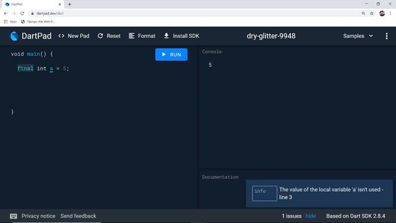Go back with browser back arrow
Screen dimensions: 396x223
tap(6, 14)
